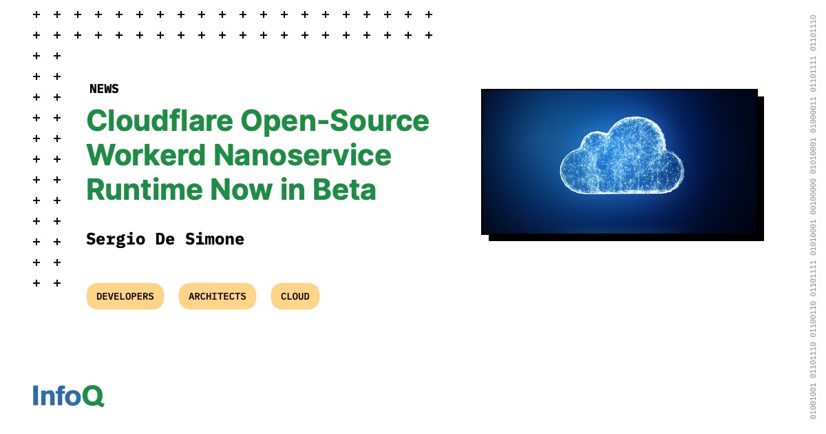The width and height of the screenshot is (826, 434).
Task: Click the plus-sign pattern near the top
Action: click(x=234, y=24)
